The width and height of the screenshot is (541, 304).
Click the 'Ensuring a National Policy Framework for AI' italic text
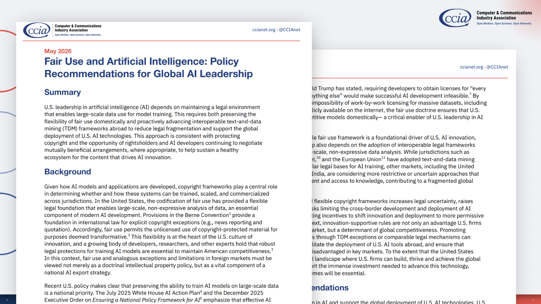146,300
